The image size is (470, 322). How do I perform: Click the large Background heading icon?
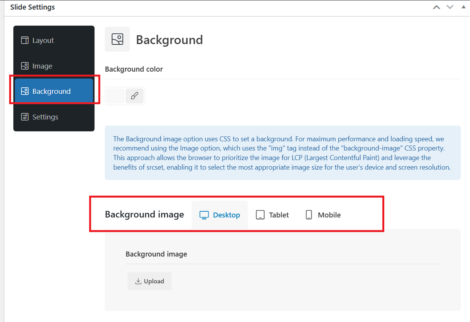tap(117, 39)
